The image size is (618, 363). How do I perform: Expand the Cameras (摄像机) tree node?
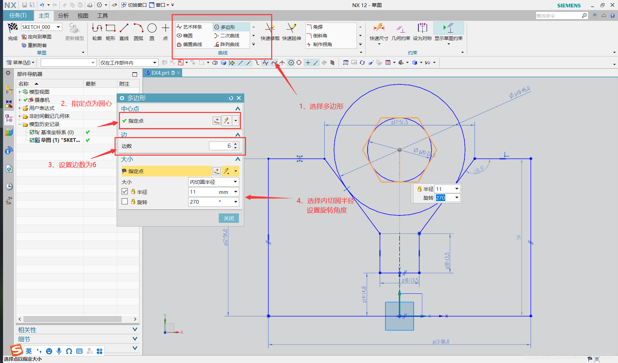point(19,100)
